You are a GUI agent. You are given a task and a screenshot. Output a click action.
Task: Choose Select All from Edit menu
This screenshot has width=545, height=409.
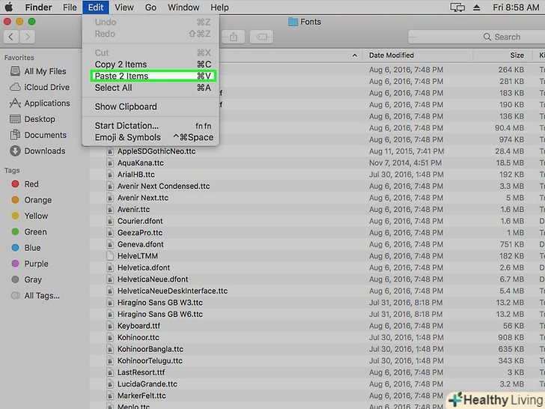point(153,88)
